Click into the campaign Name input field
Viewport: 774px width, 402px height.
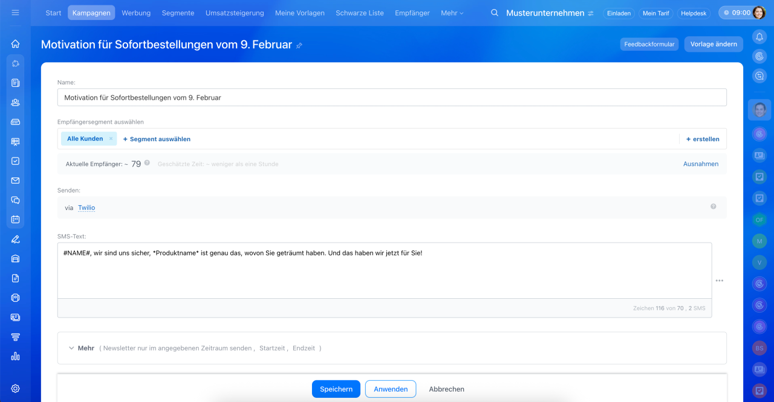click(391, 97)
